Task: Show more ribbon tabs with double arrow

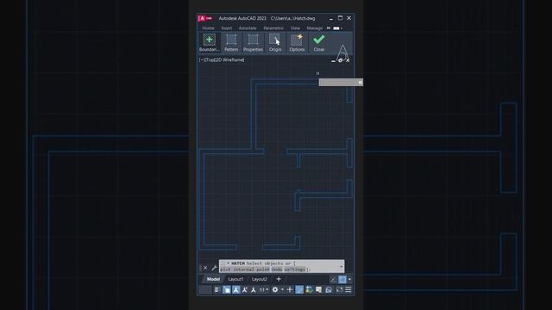Action: 329,28
